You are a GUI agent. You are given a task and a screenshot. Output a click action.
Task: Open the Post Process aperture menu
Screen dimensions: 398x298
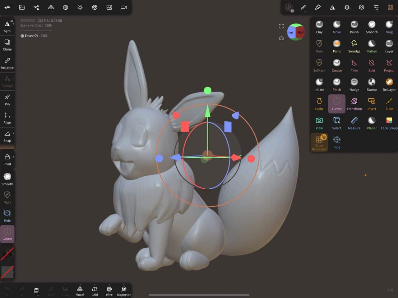click(95, 7)
